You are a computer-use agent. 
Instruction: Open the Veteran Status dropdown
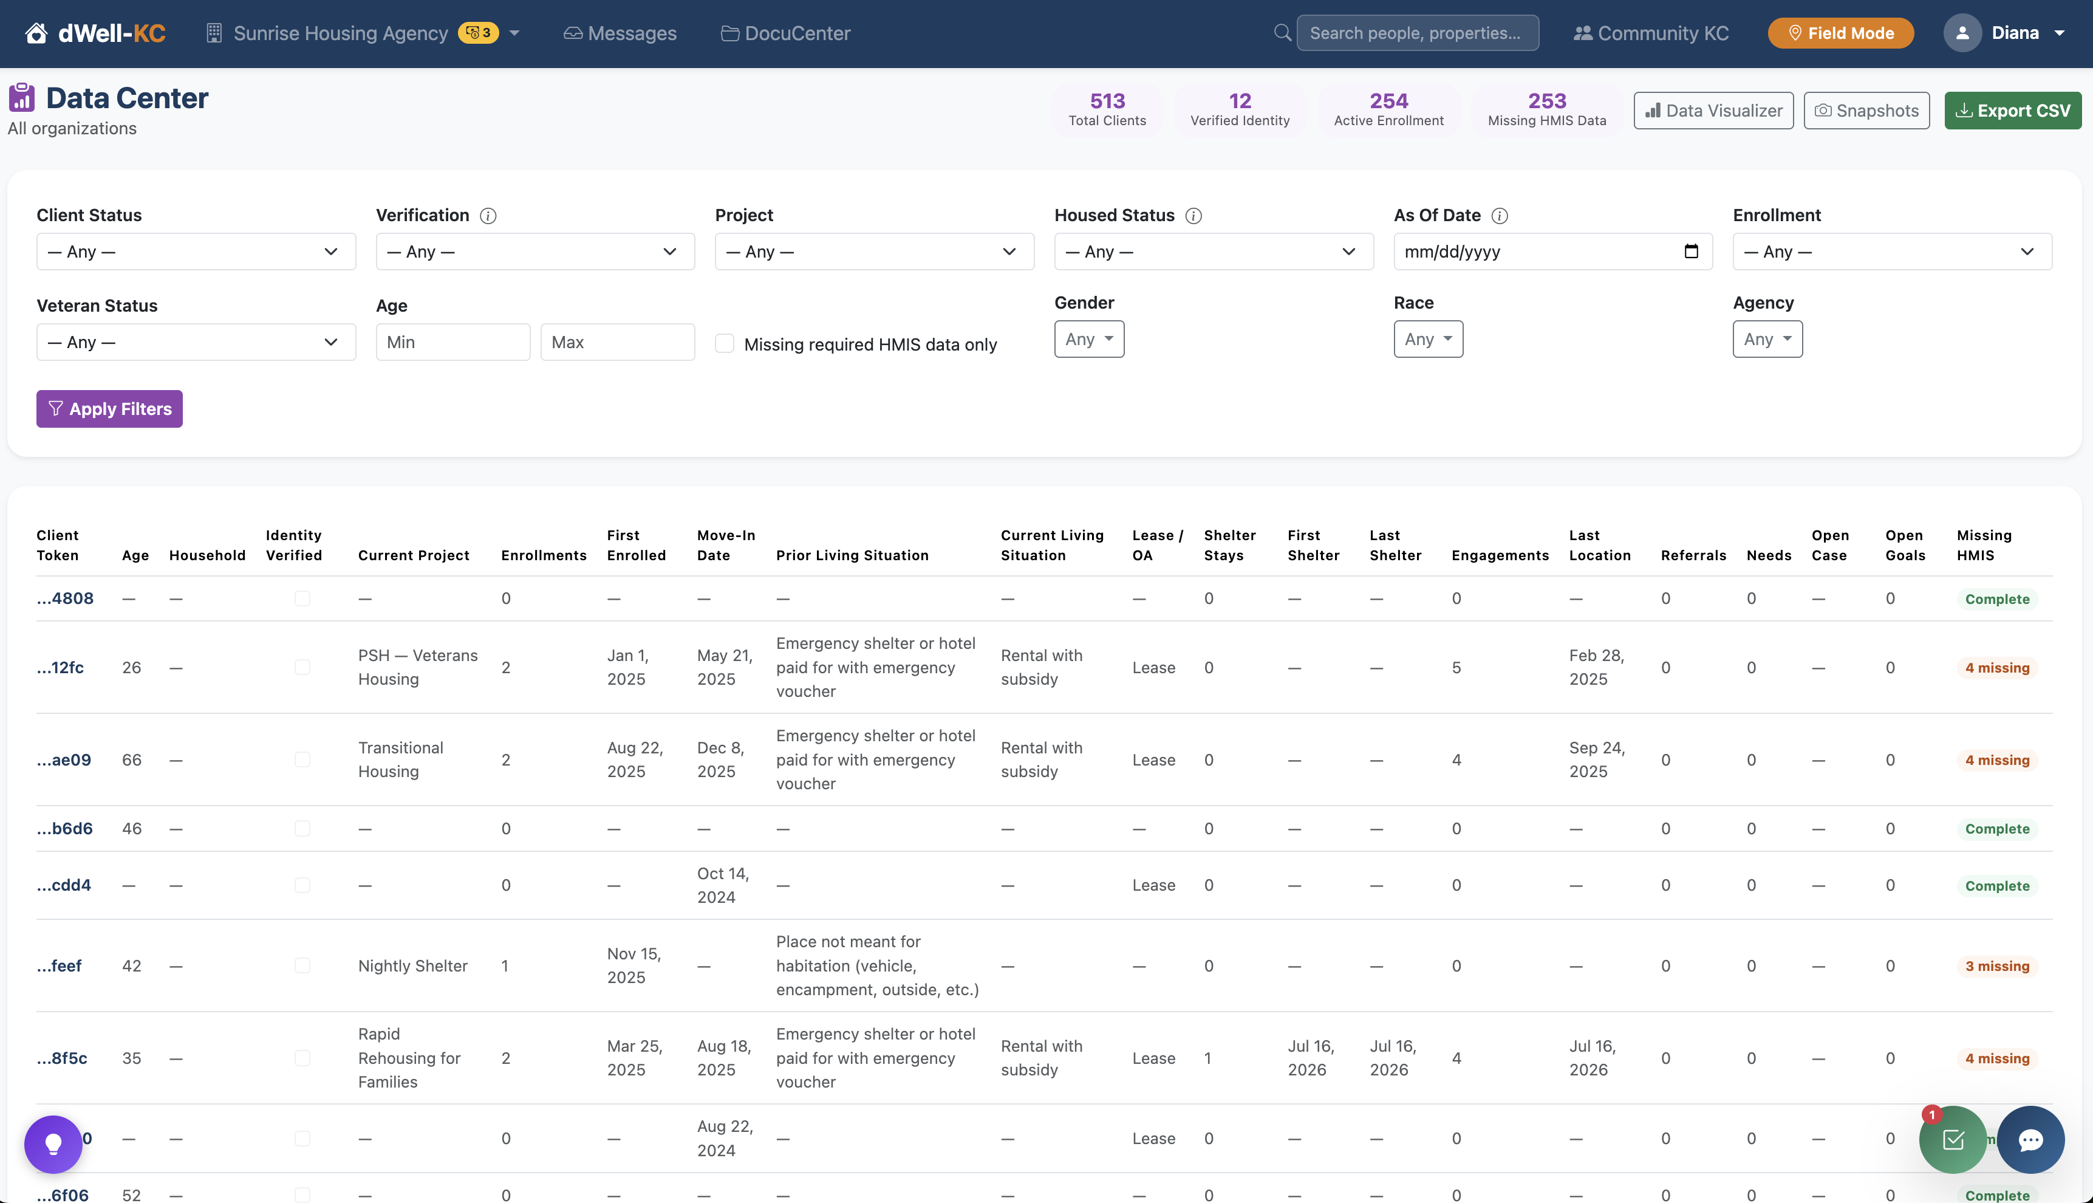196,342
